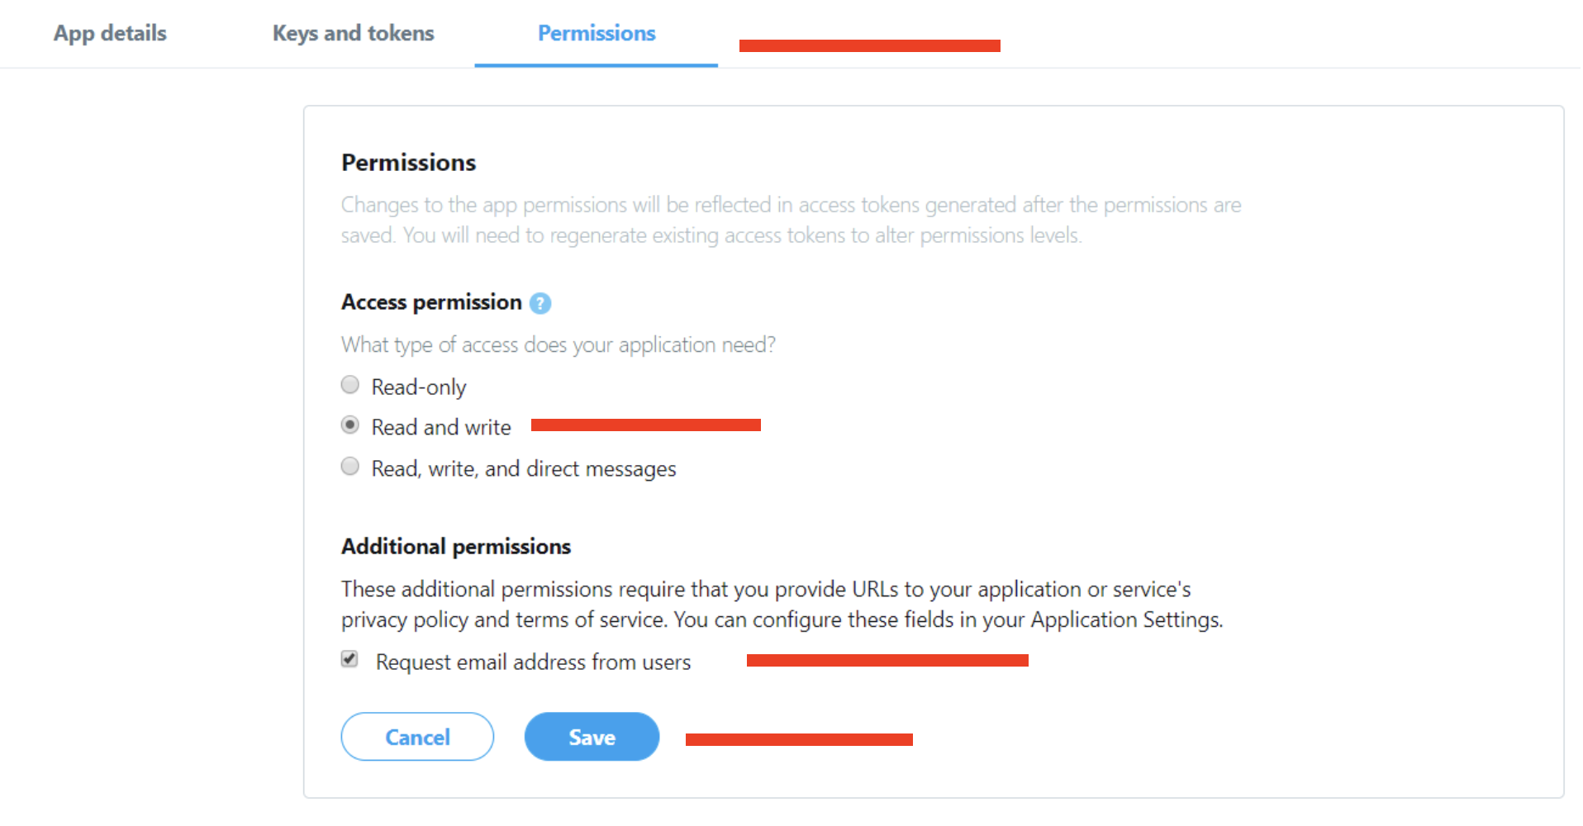
Task: Click the "What type of access" question text
Action: [559, 344]
